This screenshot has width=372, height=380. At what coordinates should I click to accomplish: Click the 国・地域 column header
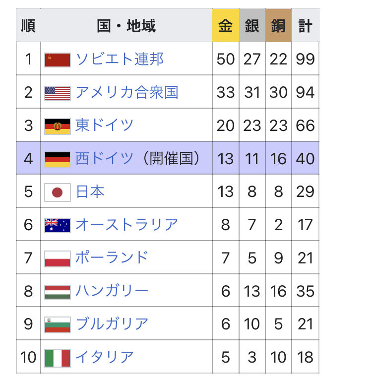126,26
